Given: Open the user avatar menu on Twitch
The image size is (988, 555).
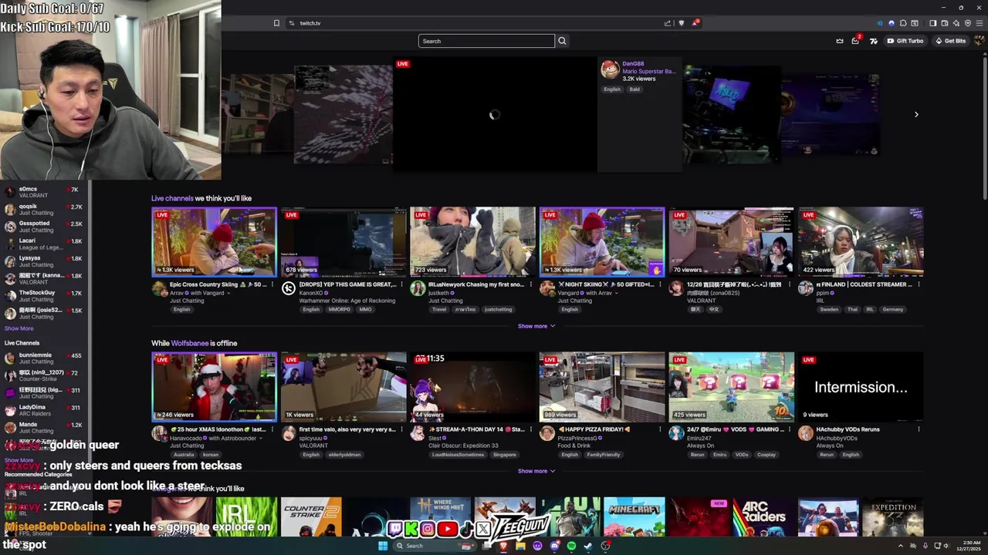Looking at the screenshot, I should (979, 41).
